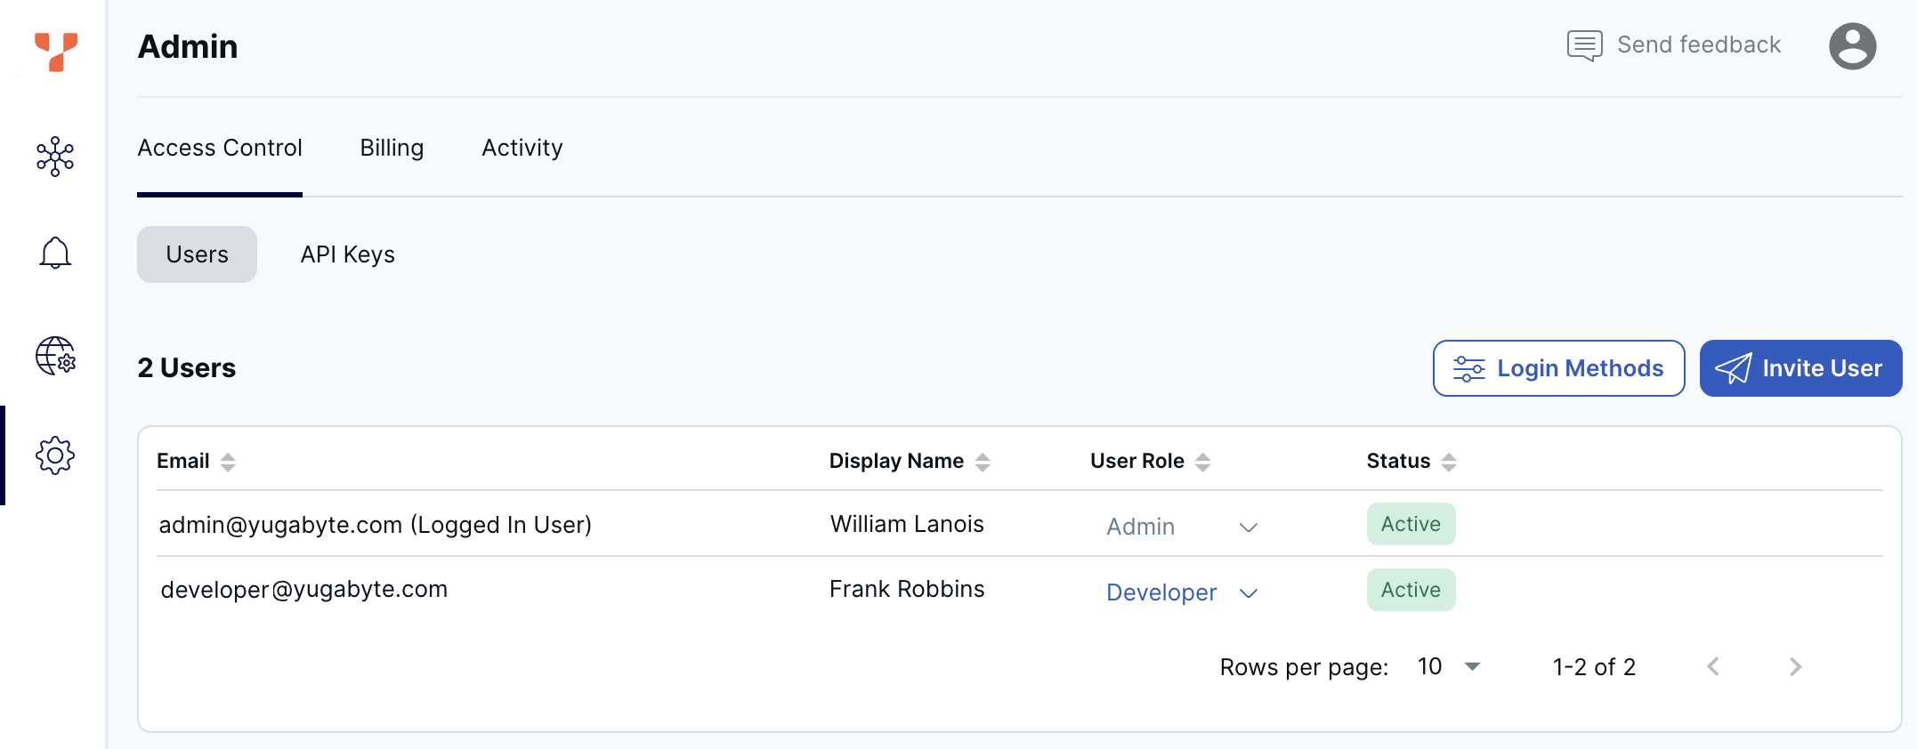Open the Login Methods settings

1558,368
